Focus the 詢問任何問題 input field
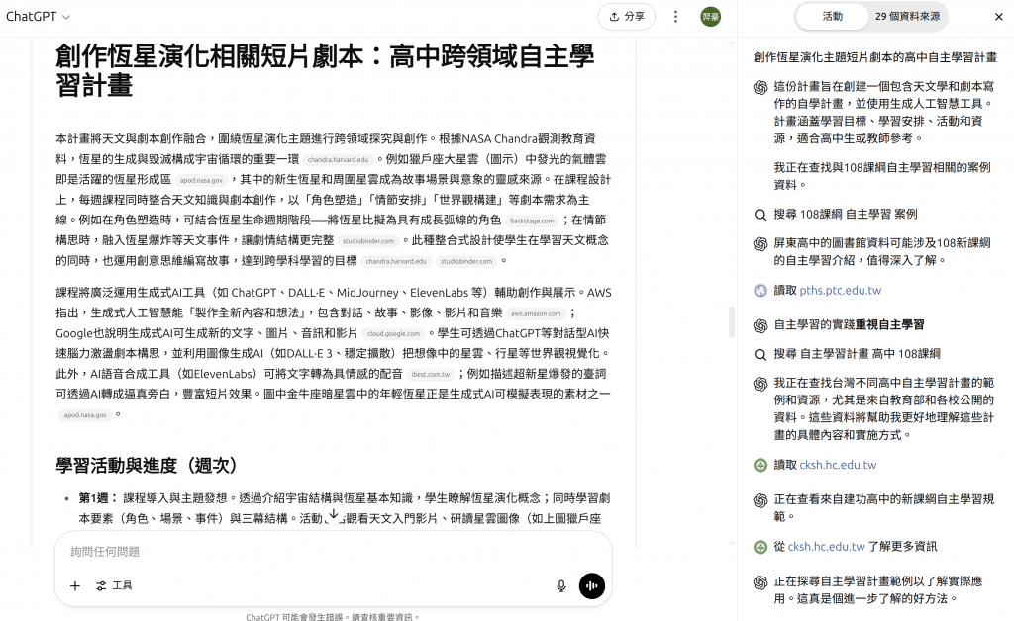 (x=333, y=551)
